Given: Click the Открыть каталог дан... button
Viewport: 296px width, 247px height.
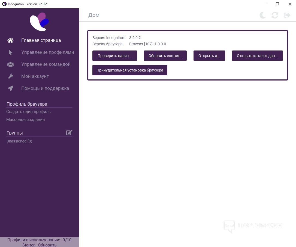Looking at the screenshot, I should coord(257,56).
